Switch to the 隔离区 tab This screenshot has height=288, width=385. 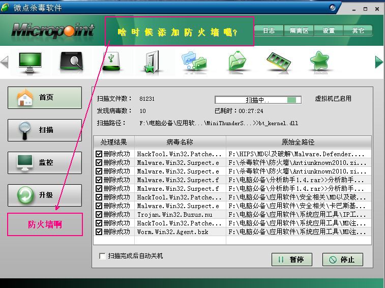coord(299,31)
